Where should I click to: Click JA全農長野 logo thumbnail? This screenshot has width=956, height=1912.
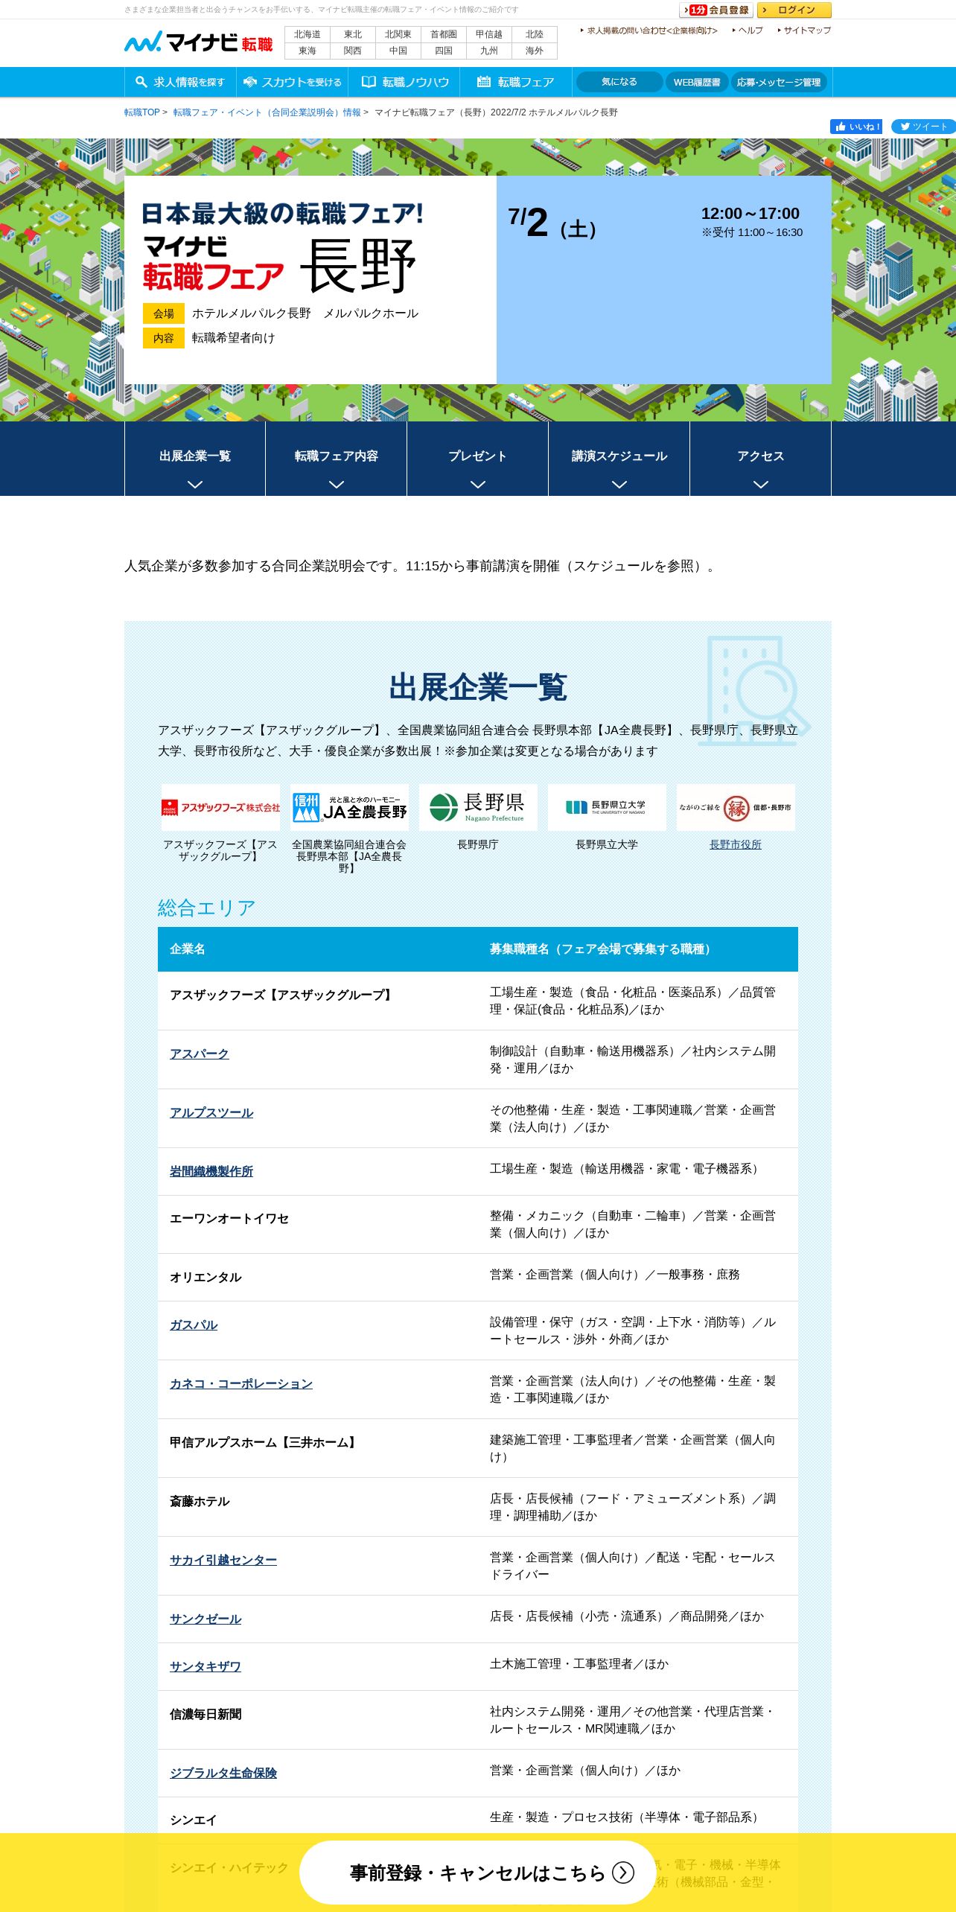(349, 807)
